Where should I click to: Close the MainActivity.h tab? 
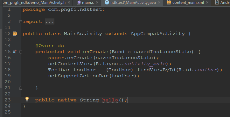tap(69, 3)
